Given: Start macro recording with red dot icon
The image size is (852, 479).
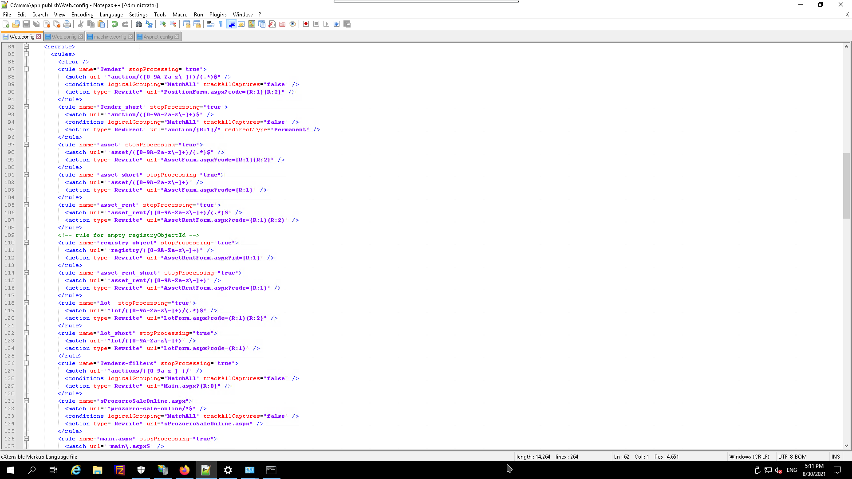Looking at the screenshot, I should (x=306, y=24).
